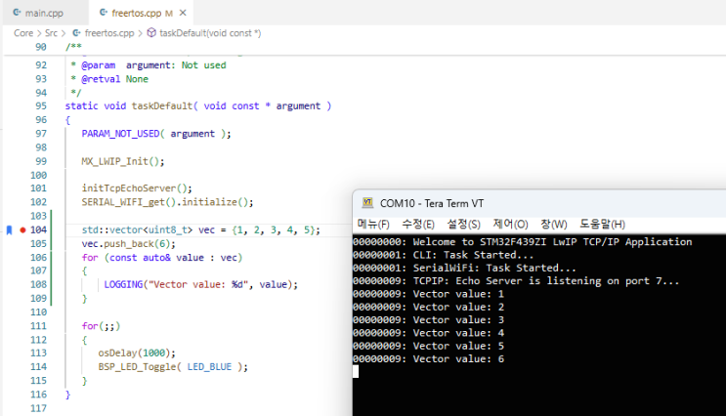
Task: Open the 수정(E) menu in Tera Term
Action: (418, 225)
